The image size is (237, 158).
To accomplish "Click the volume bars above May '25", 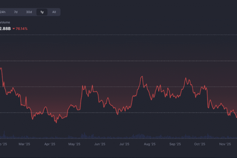I will [74, 136].
